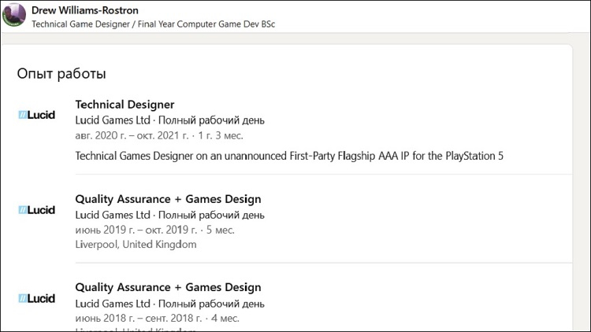Select Lucid logo next to the 2018 QA role
This screenshot has height=332, width=591.
pyautogui.click(x=36, y=298)
